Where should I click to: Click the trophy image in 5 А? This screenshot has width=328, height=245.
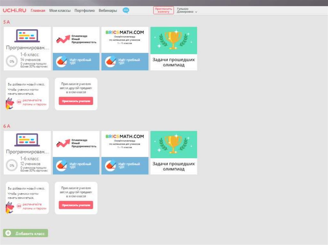tap(174, 40)
